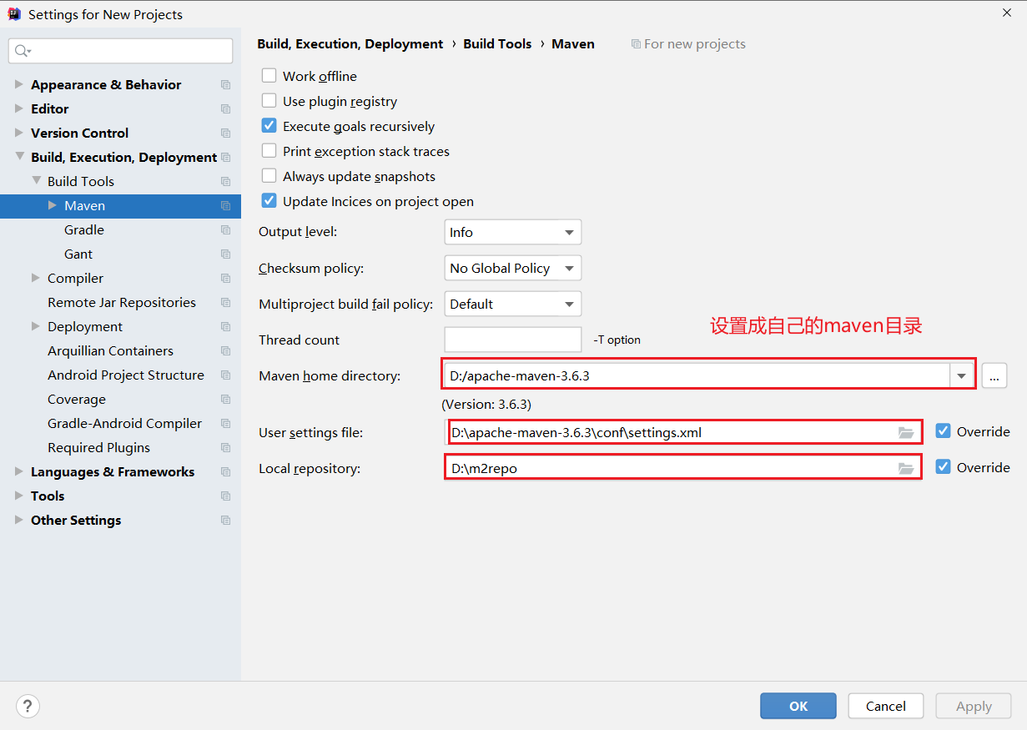This screenshot has height=730, width=1027.
Task: Expand the Deployment tree node
Action: 35,326
